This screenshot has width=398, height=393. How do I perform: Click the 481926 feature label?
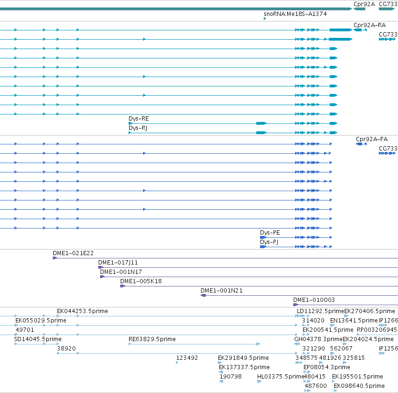[330, 358]
